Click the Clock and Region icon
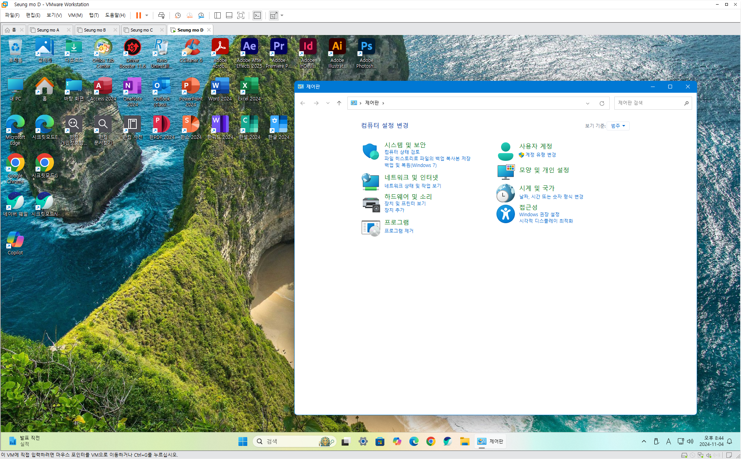741x459 pixels. point(505,193)
